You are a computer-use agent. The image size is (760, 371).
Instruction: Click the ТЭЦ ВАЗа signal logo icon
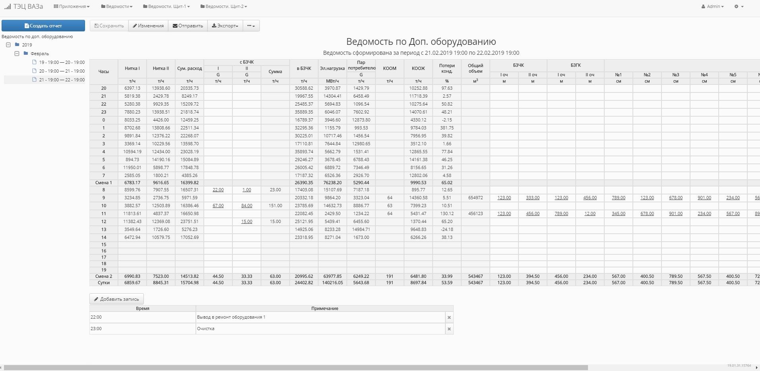tap(7, 6)
